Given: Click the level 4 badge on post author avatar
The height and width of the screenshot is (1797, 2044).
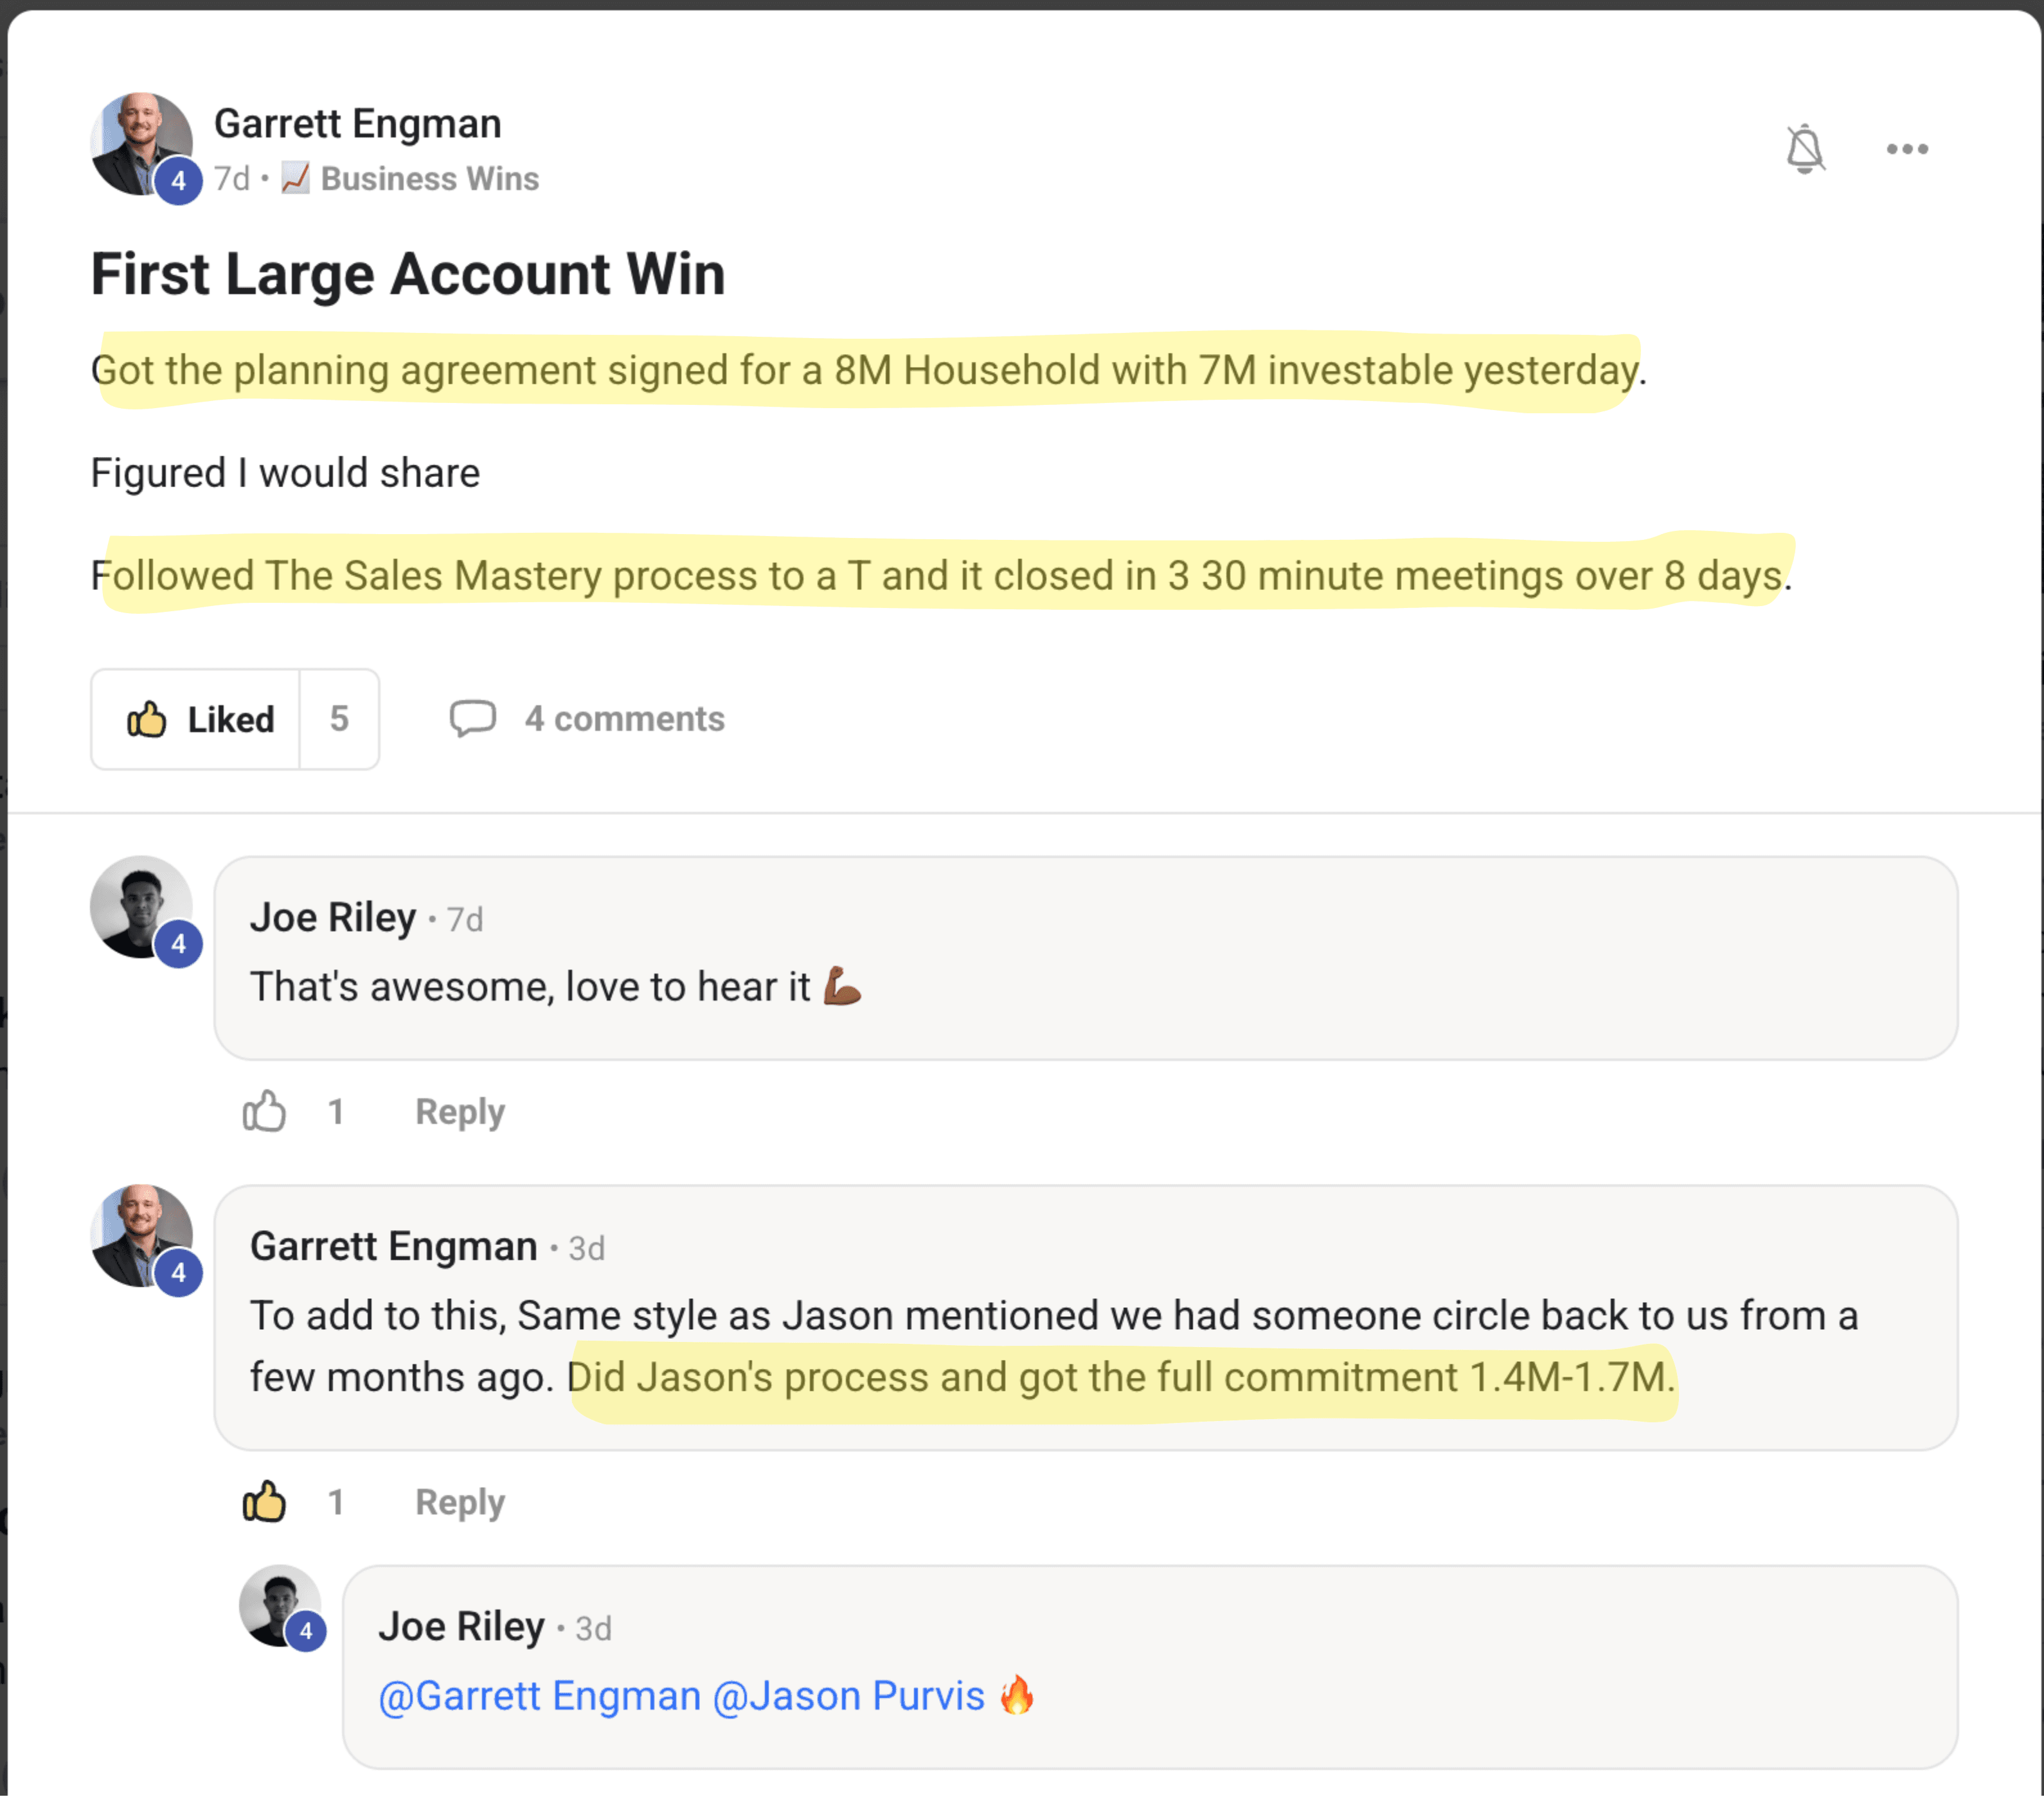Looking at the screenshot, I should [178, 181].
